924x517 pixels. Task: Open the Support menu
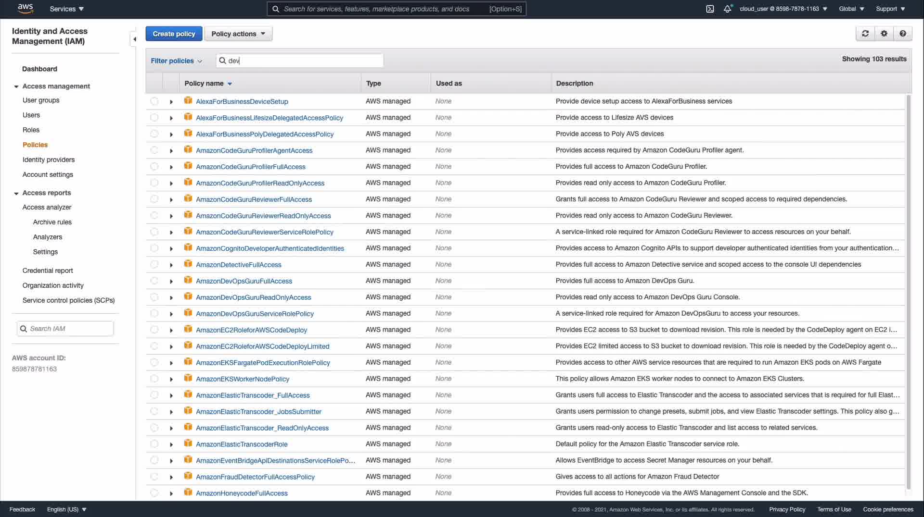890,9
